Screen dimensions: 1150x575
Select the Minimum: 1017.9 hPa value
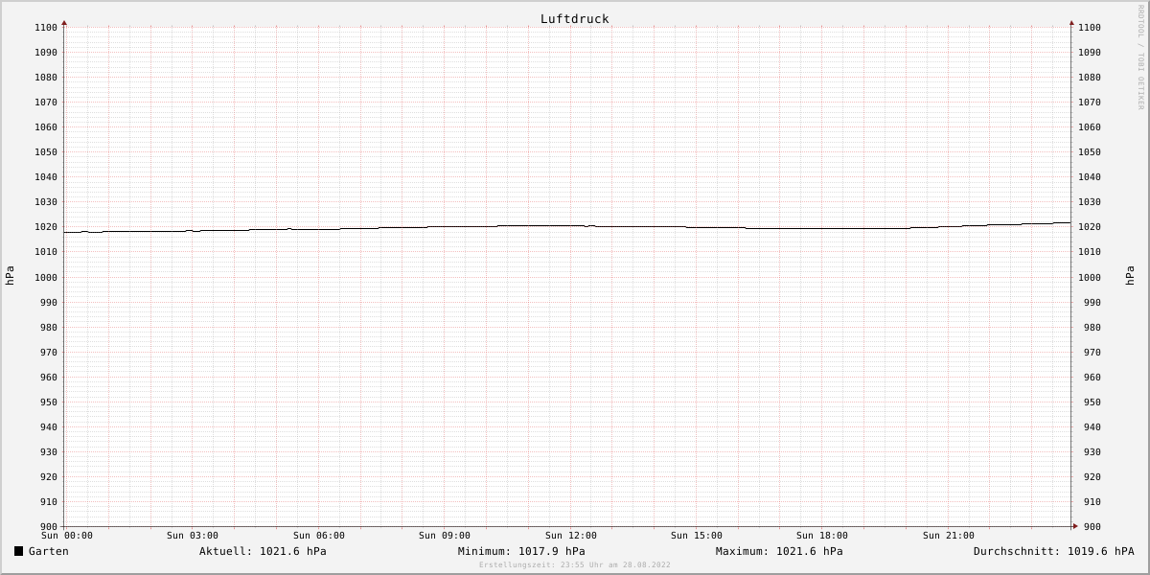tap(521, 551)
